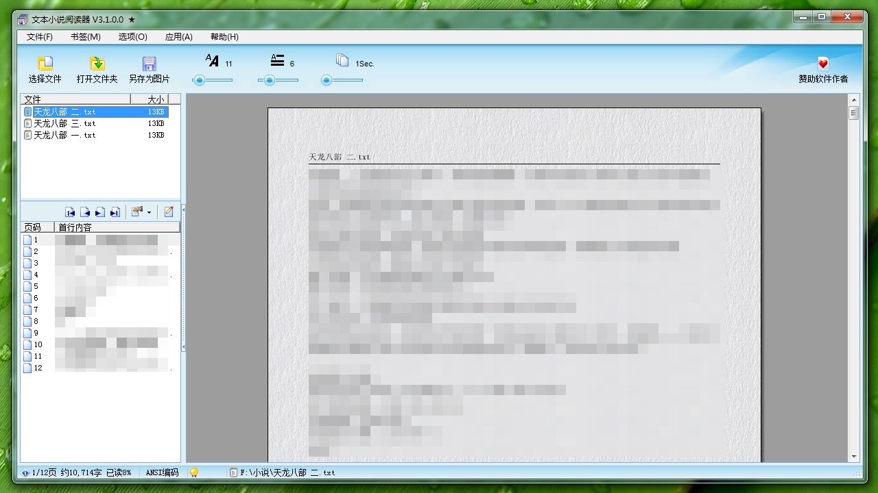Click the line spacing slider handle

tap(270, 80)
